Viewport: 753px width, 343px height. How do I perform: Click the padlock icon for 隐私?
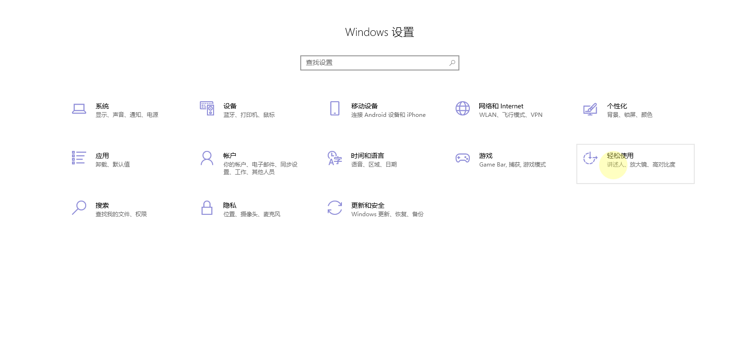(x=207, y=208)
